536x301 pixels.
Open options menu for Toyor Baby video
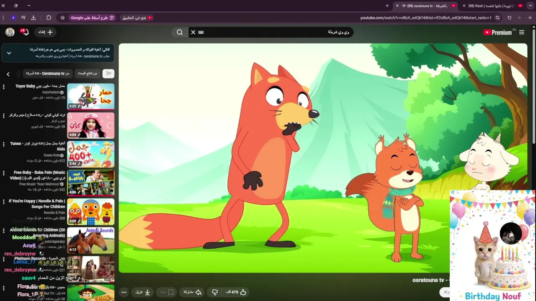point(4,87)
